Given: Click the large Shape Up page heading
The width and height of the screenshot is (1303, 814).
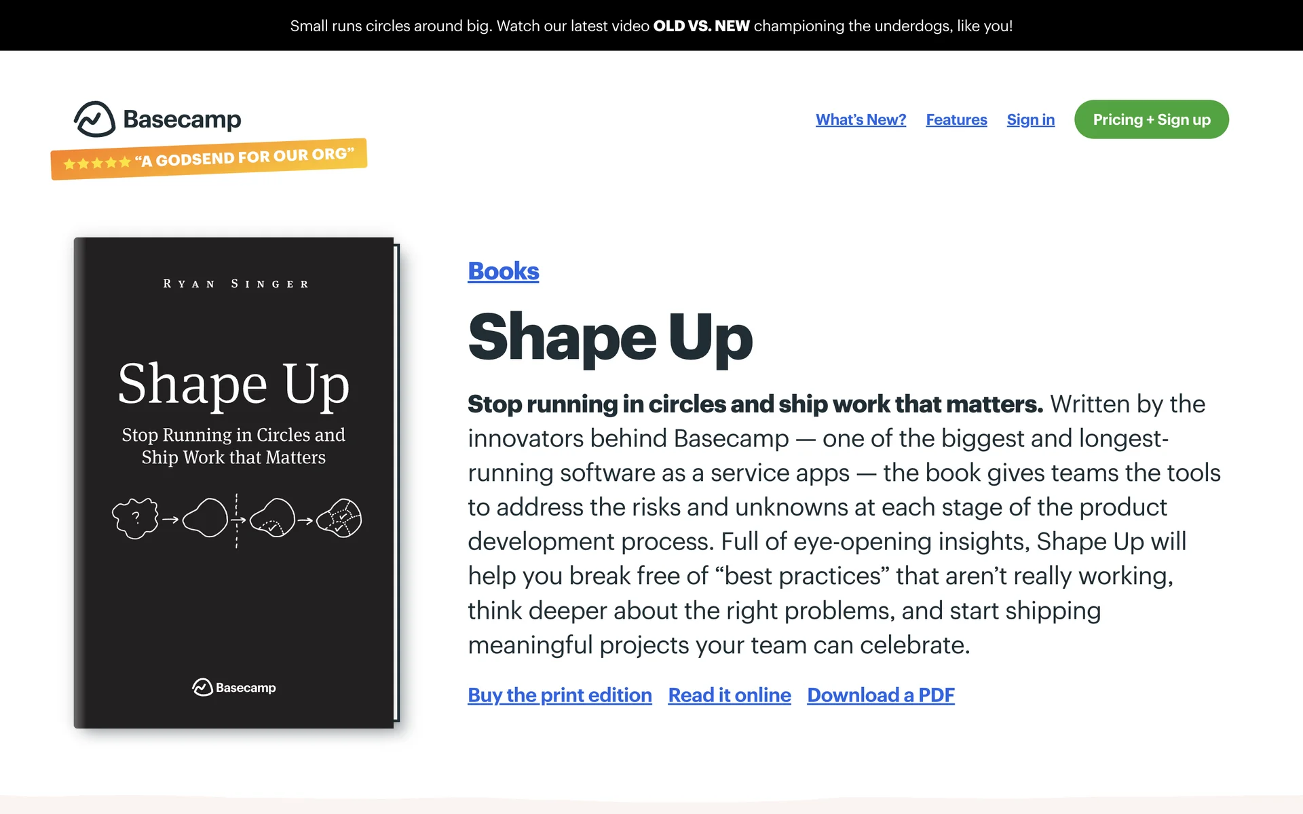Looking at the screenshot, I should pyautogui.click(x=610, y=337).
